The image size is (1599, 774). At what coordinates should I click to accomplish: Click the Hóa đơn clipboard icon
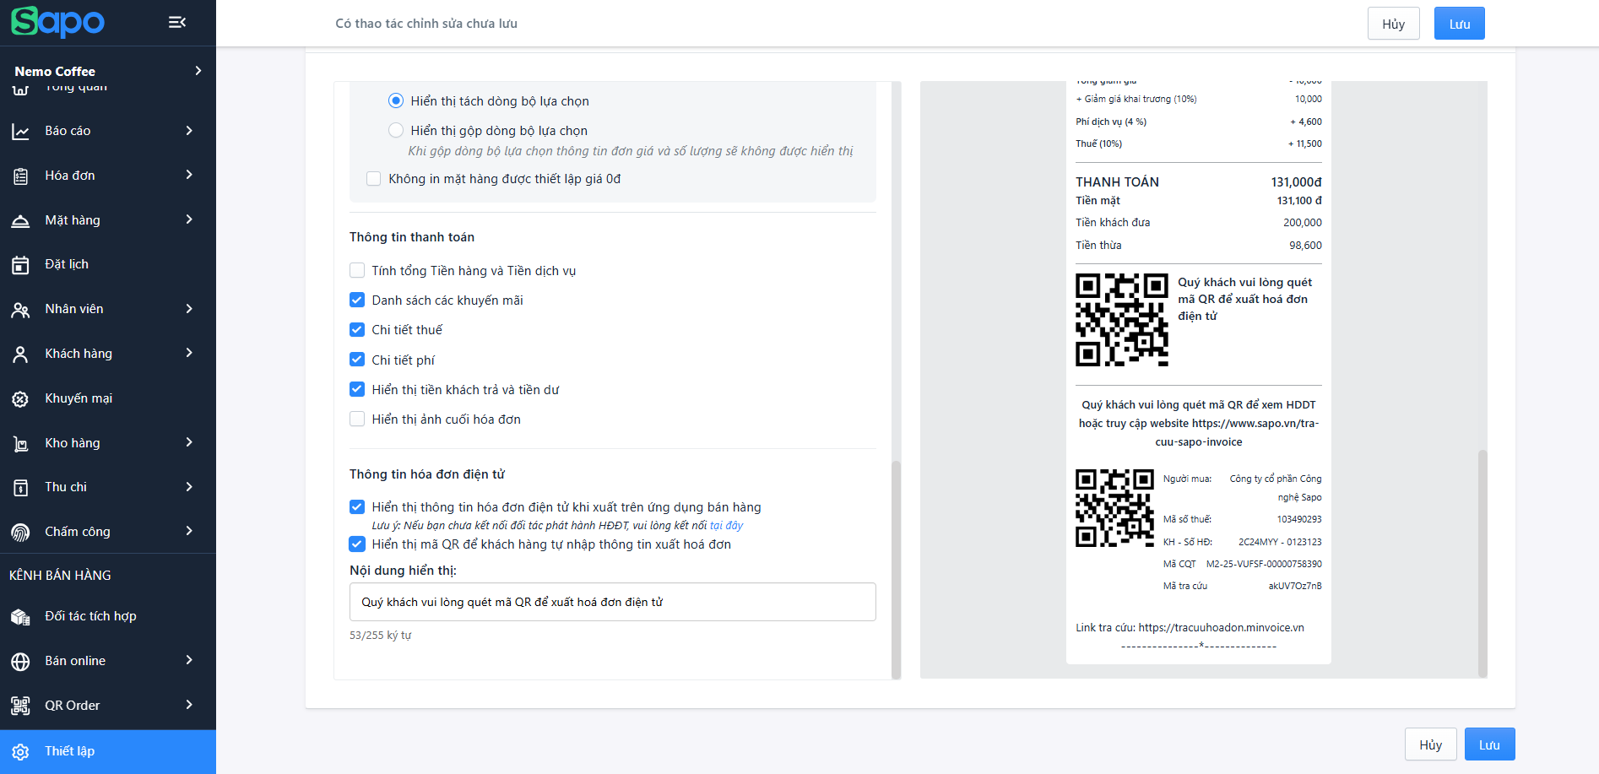20,176
